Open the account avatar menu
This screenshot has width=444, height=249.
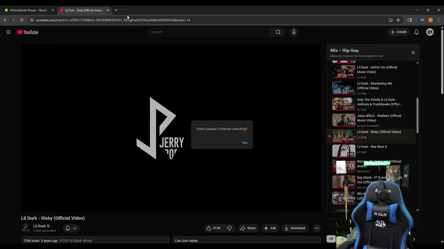[430, 32]
